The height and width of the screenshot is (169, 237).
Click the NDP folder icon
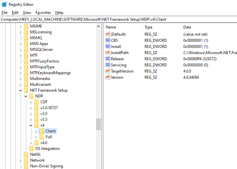(31, 96)
